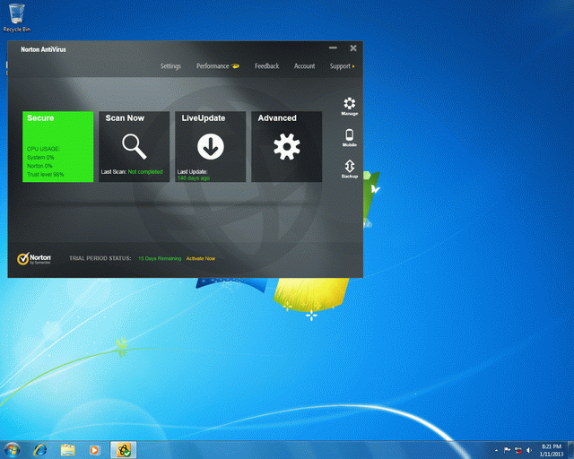Open the Recycle Bin desktop icon
The height and width of the screenshot is (459, 574).
coord(17,18)
